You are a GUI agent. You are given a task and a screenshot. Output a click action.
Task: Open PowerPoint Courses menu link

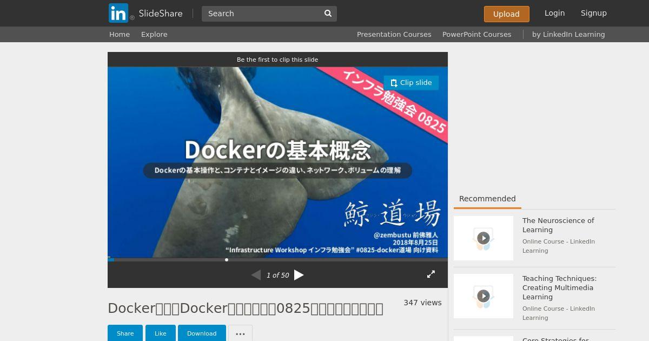coord(477,34)
